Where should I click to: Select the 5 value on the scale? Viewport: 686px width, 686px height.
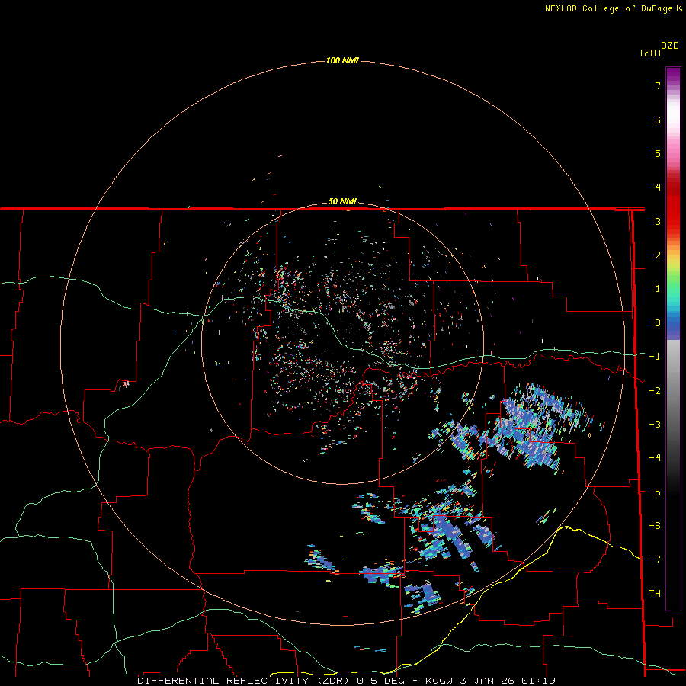[x=658, y=153]
